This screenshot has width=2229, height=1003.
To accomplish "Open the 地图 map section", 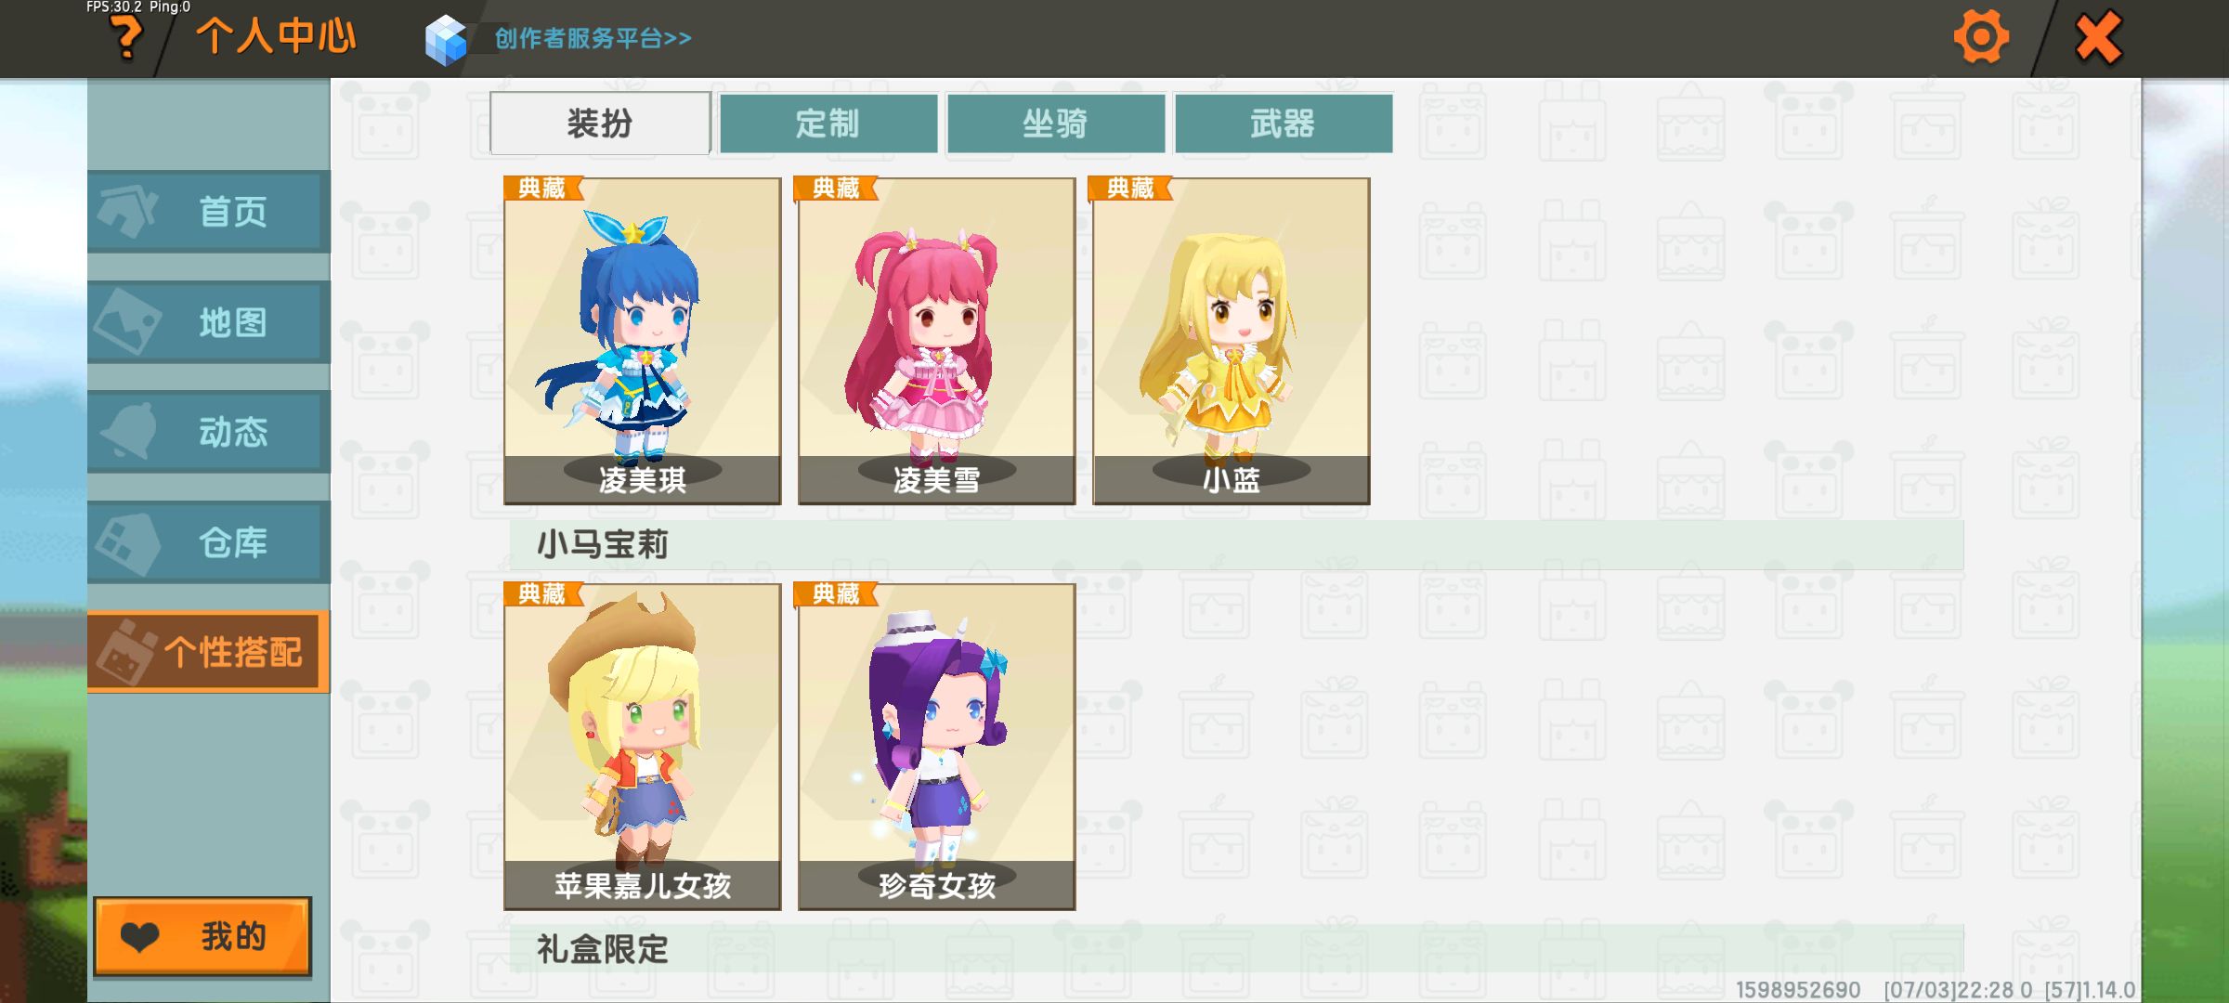I will click(x=209, y=322).
